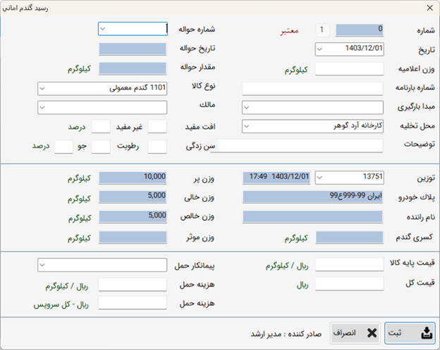Open the پیمانکار حمل contractor dropdown
This screenshot has width=440, height=350.
point(42,265)
